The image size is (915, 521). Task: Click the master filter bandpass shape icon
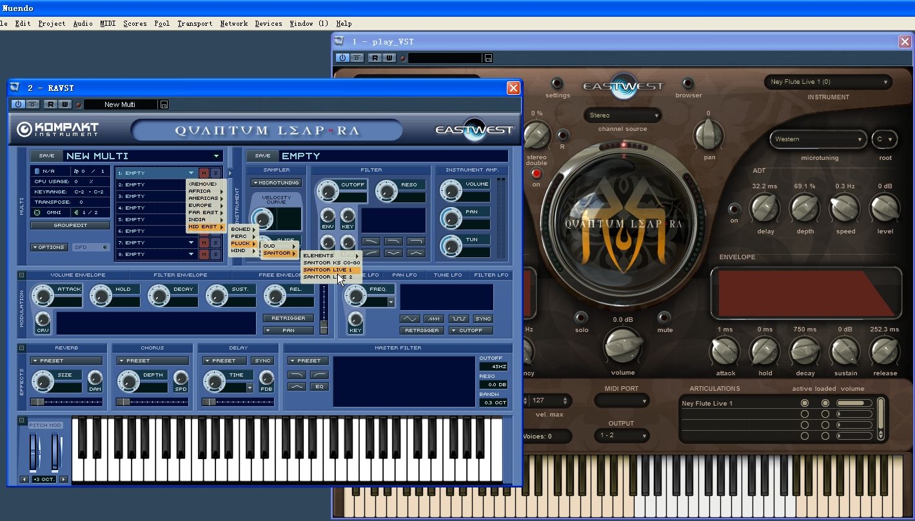(x=297, y=386)
